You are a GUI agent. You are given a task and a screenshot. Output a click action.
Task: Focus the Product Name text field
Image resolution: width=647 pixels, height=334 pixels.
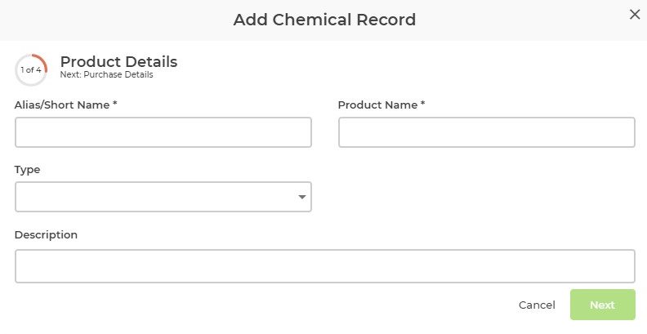(x=486, y=132)
